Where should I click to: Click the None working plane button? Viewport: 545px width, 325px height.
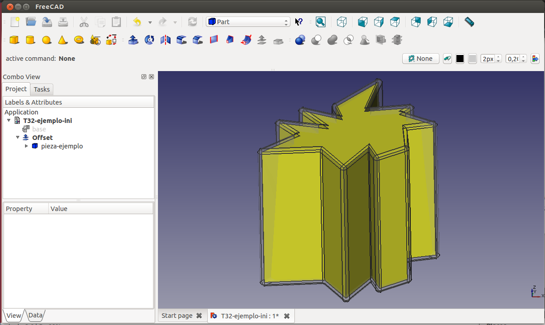(421, 59)
